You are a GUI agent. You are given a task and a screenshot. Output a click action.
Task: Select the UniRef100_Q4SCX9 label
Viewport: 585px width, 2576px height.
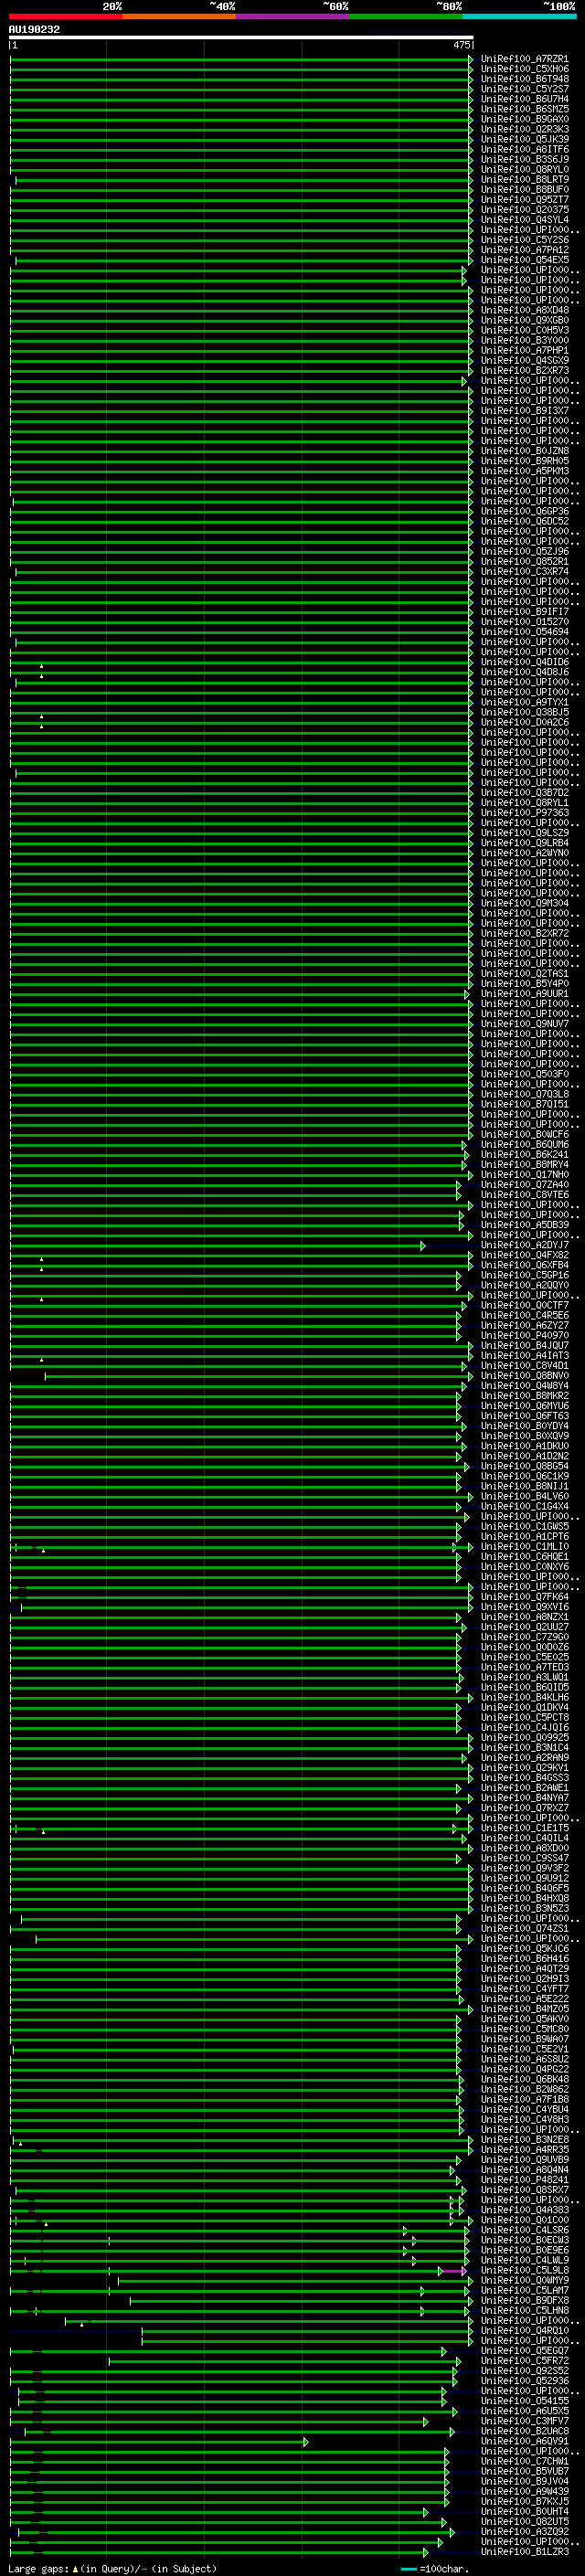click(x=524, y=360)
